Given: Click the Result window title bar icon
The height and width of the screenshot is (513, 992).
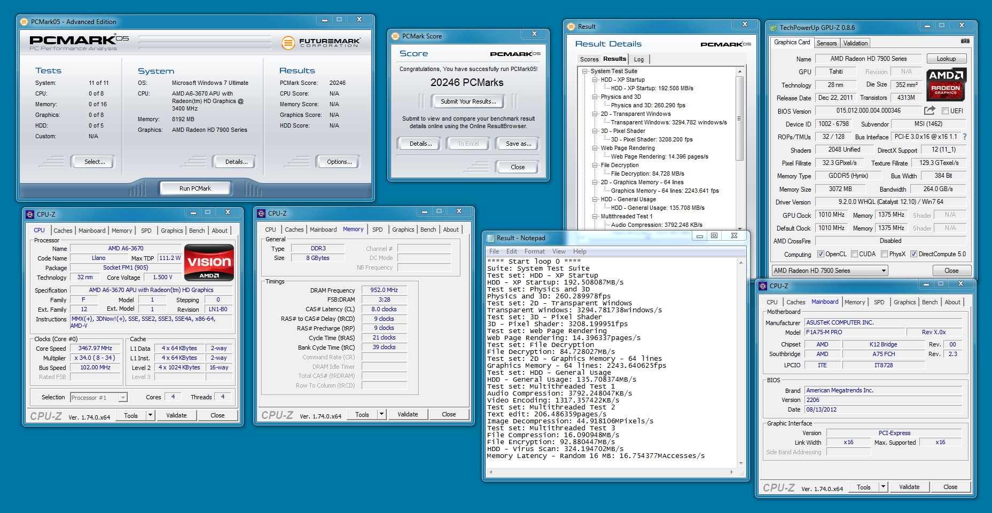Looking at the screenshot, I should [571, 27].
